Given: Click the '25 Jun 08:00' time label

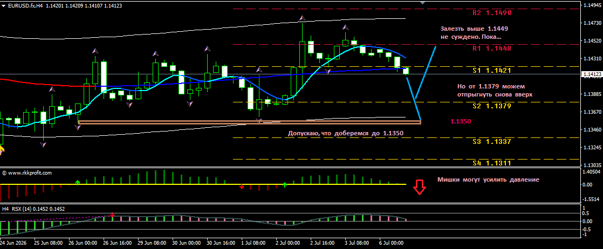Looking at the screenshot, I should (x=48, y=243).
